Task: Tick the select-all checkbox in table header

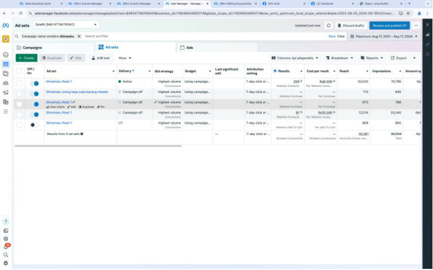Action: tap(19, 71)
